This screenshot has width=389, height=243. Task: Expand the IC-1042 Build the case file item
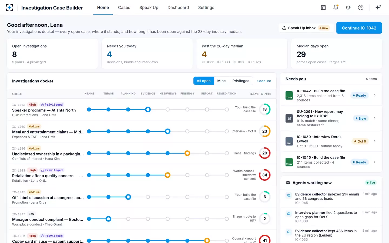click(x=375, y=95)
